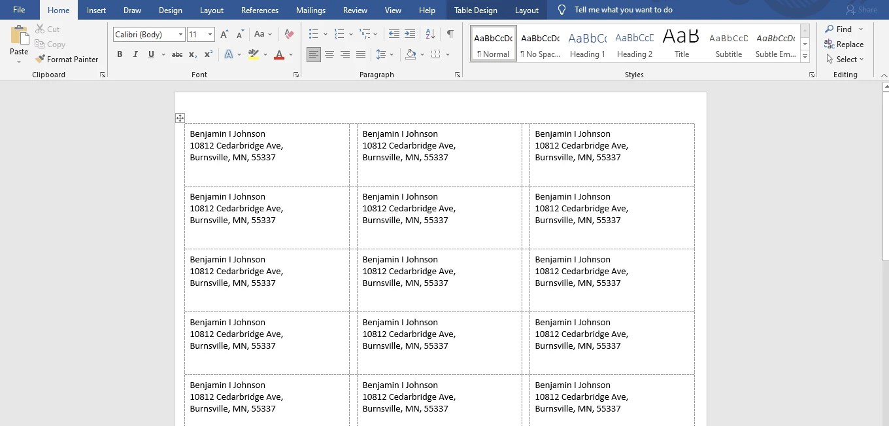Open the Select menu in Editing group
Screen dimensions: 889x426
(845, 59)
